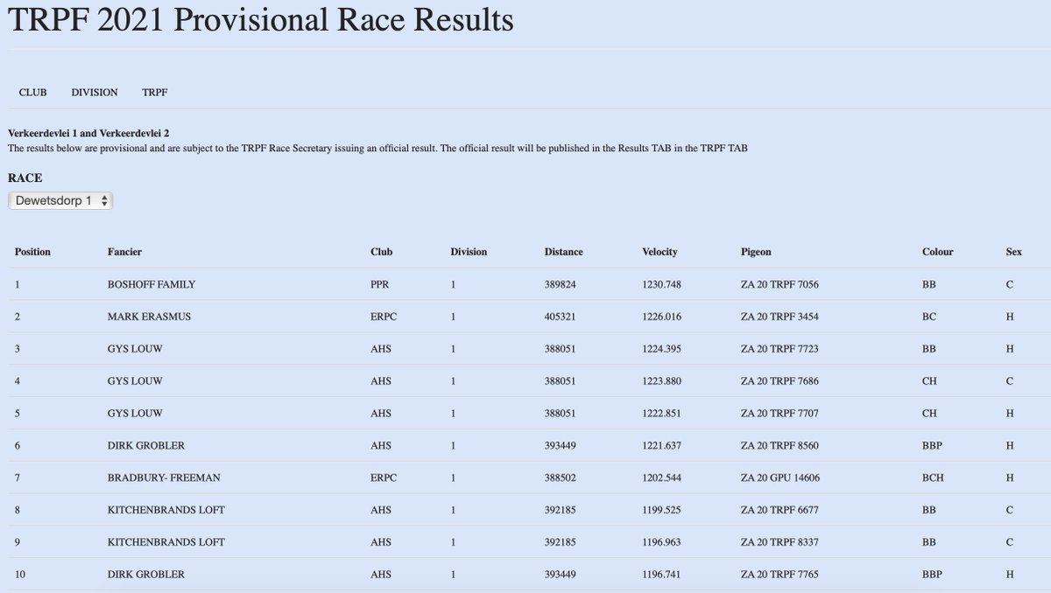Click velocity value 1222.851
Viewport: 1051px width, 593px height.
click(661, 413)
